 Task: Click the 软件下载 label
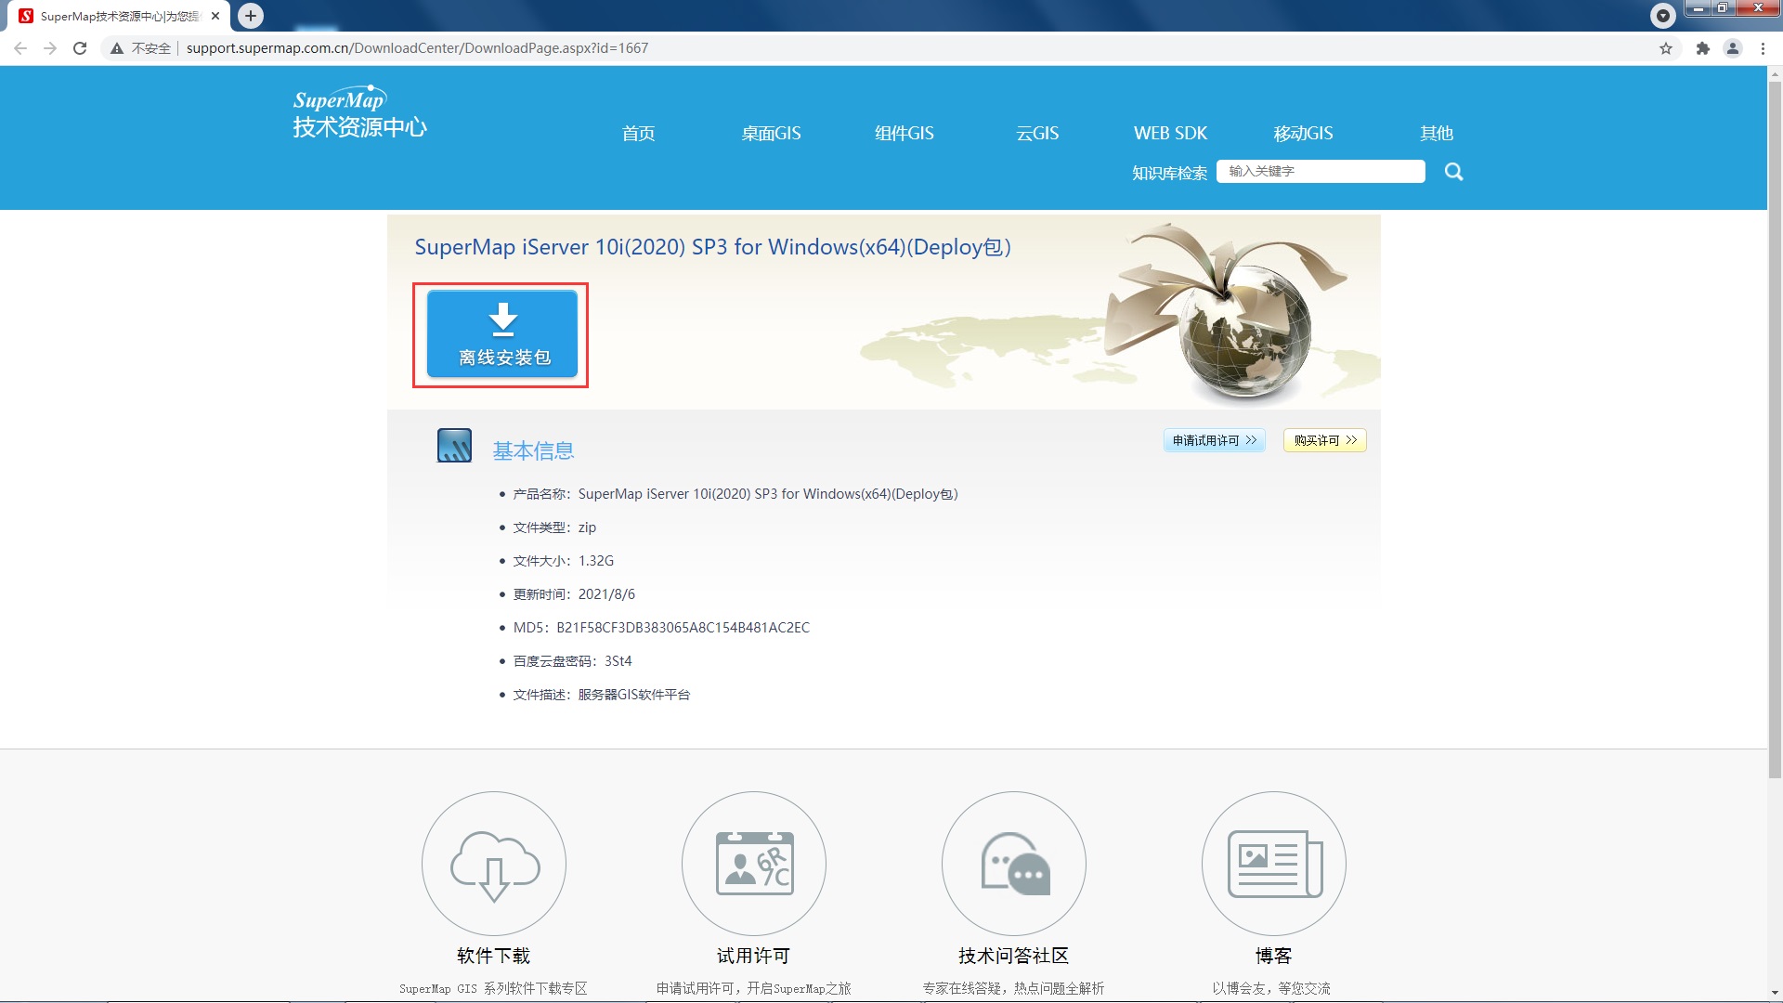[x=493, y=956]
